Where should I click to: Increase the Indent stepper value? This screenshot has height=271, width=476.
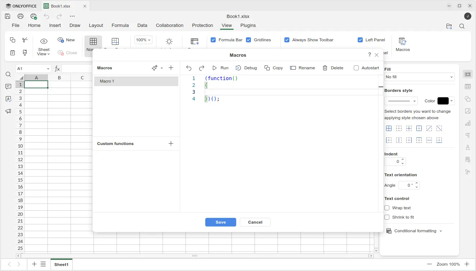(x=403, y=159)
